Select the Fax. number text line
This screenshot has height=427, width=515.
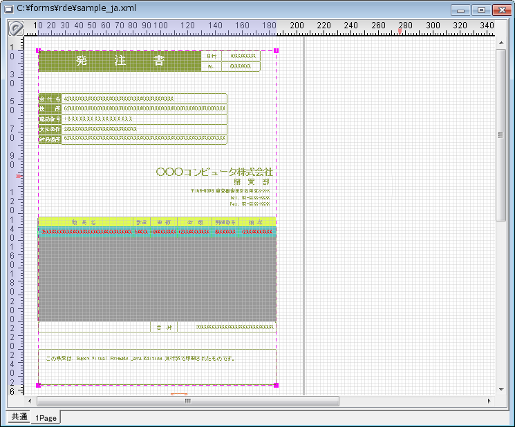tap(250, 203)
